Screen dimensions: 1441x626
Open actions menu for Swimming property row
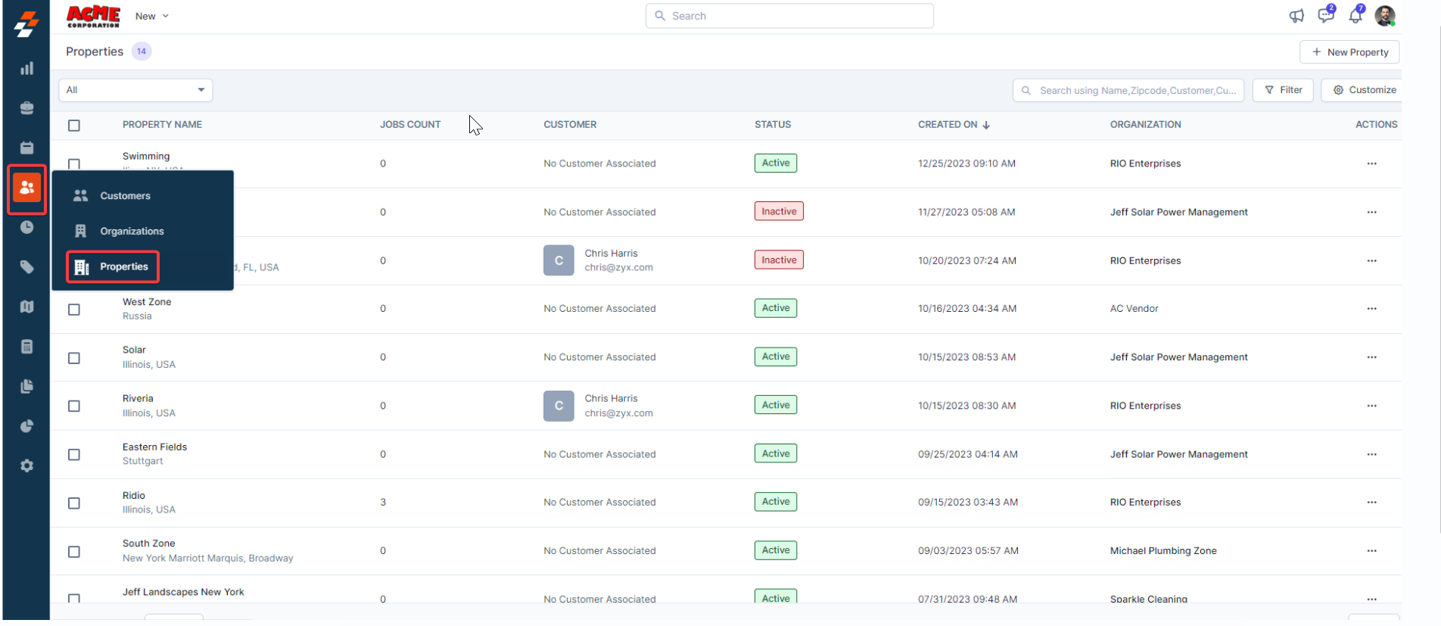(x=1371, y=164)
